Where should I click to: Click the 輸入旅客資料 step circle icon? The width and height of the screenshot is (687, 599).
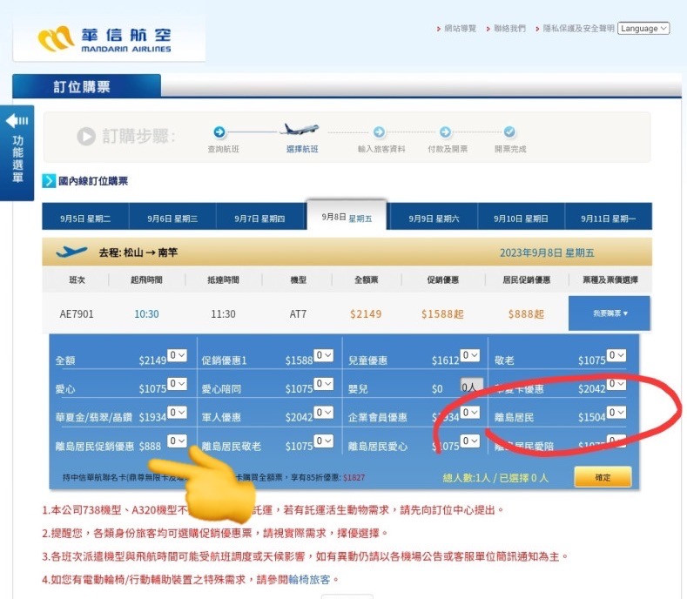379,131
